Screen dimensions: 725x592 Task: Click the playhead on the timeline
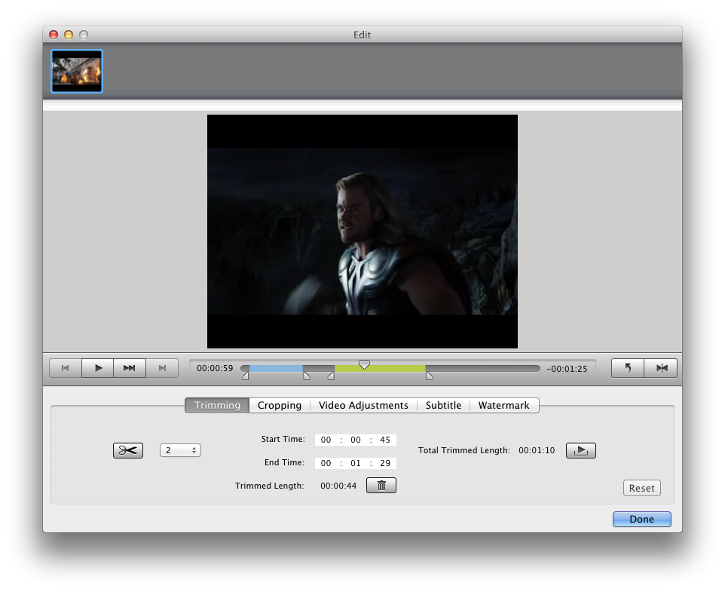point(364,365)
